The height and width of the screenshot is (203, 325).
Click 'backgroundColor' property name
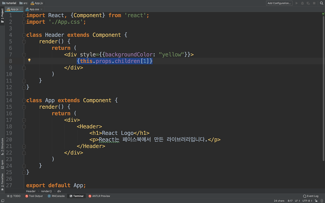129,55
